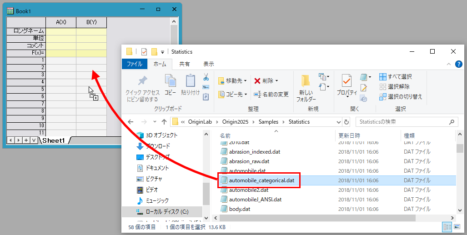Open the File (ファイル) menu tab
The height and width of the screenshot is (235, 467).
click(134, 64)
